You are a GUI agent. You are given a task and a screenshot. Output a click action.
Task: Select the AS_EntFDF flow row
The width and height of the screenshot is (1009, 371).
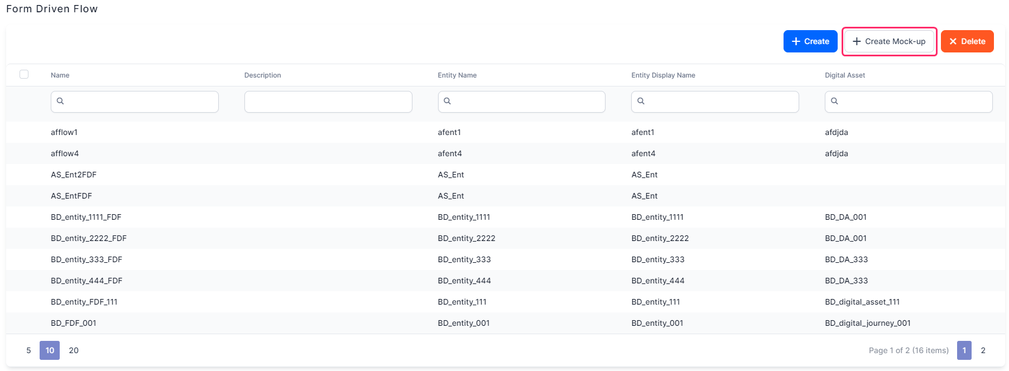71,196
